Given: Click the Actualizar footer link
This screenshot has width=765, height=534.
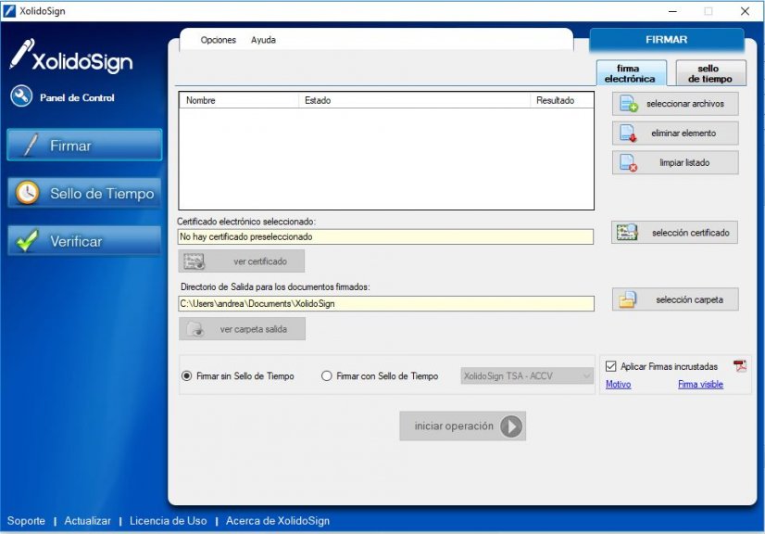Looking at the screenshot, I should pos(87,521).
